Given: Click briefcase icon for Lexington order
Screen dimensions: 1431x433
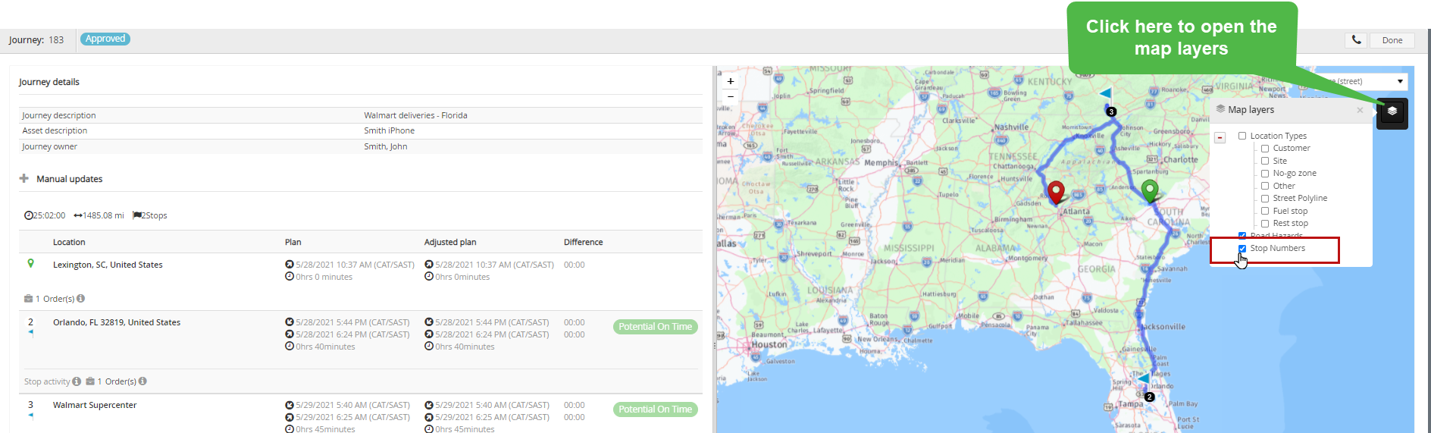Looking at the screenshot, I should point(28,299).
